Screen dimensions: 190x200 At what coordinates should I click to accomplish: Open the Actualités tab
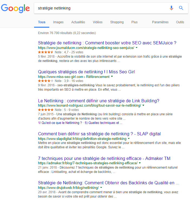point(78,22)
